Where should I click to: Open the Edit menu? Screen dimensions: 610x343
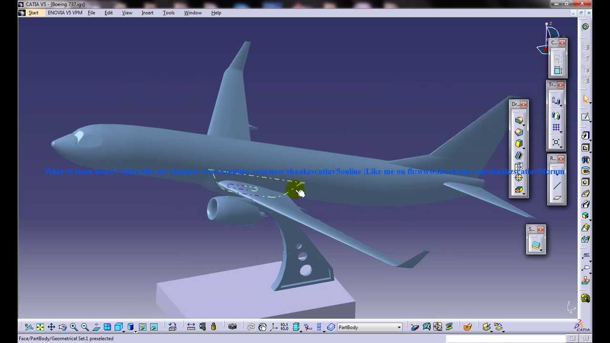(x=109, y=13)
